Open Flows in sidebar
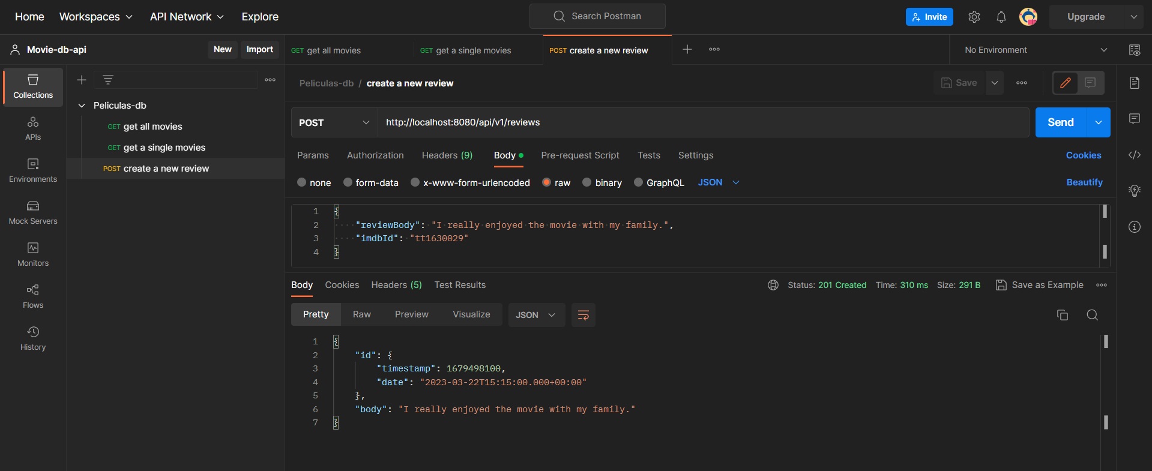The width and height of the screenshot is (1152, 471). point(33,297)
